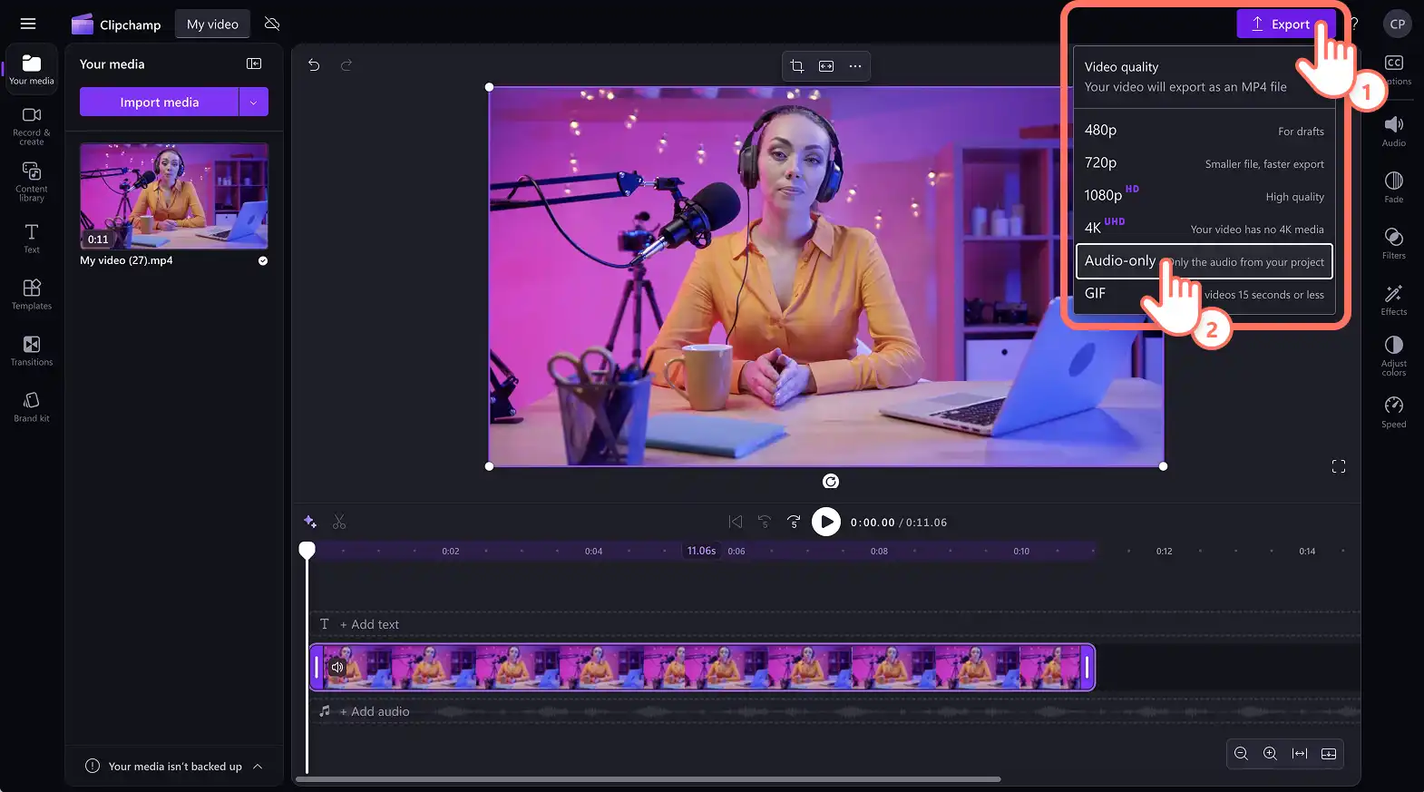Viewport: 1424px width, 792px height.
Task: Zoom out the timeline
Action: pos(1242,754)
